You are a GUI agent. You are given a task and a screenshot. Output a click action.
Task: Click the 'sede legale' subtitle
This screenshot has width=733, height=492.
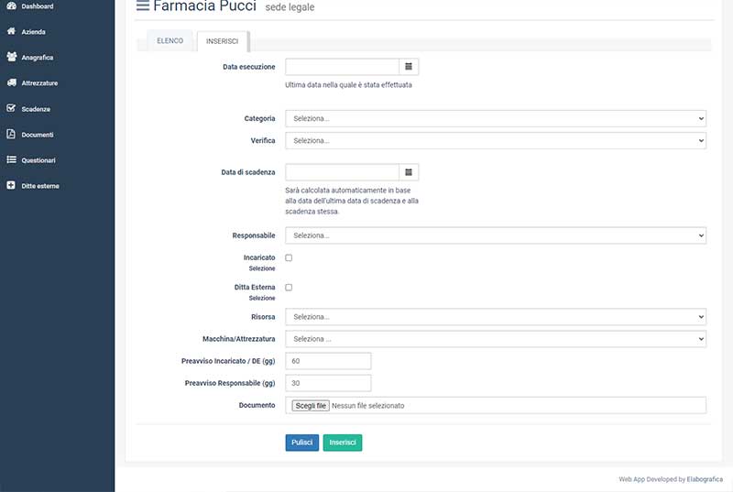click(290, 7)
